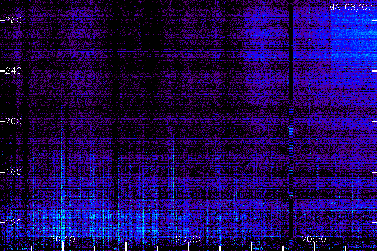Click the MA 08/07 date label
The height and width of the screenshot is (251, 377).
(350, 7)
